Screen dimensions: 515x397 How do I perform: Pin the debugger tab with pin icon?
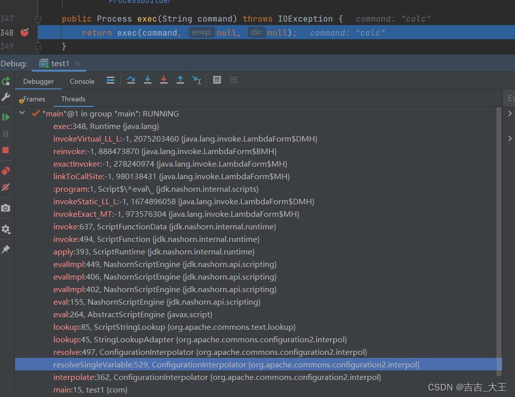click(x=6, y=249)
